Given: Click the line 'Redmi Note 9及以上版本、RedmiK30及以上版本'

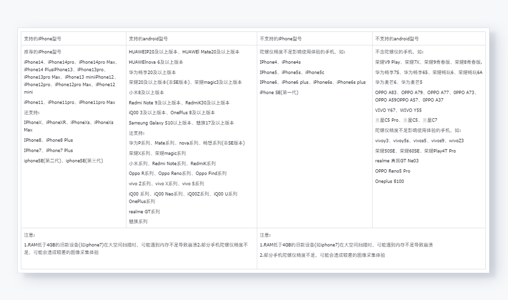Looking at the screenshot, I should pyautogui.click(x=179, y=103).
